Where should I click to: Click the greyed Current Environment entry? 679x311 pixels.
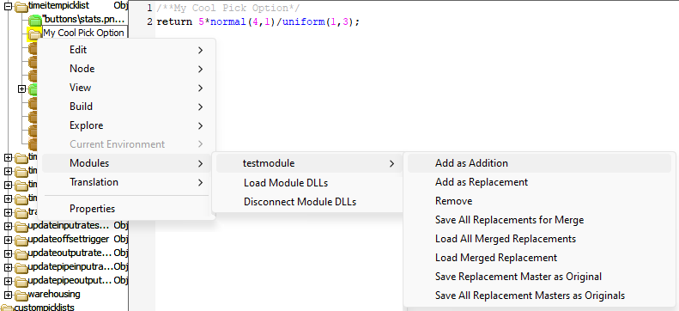126,144
